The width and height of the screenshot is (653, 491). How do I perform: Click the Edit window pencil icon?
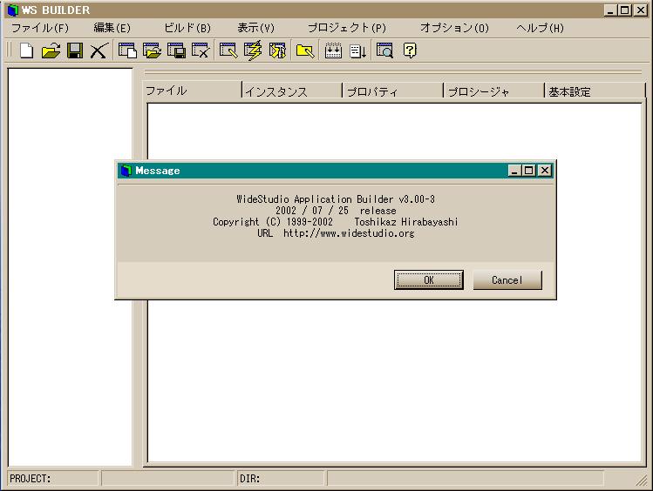coord(228,50)
